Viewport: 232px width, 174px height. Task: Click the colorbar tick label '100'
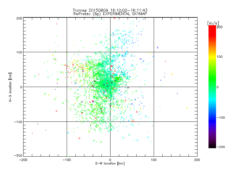click(220, 57)
